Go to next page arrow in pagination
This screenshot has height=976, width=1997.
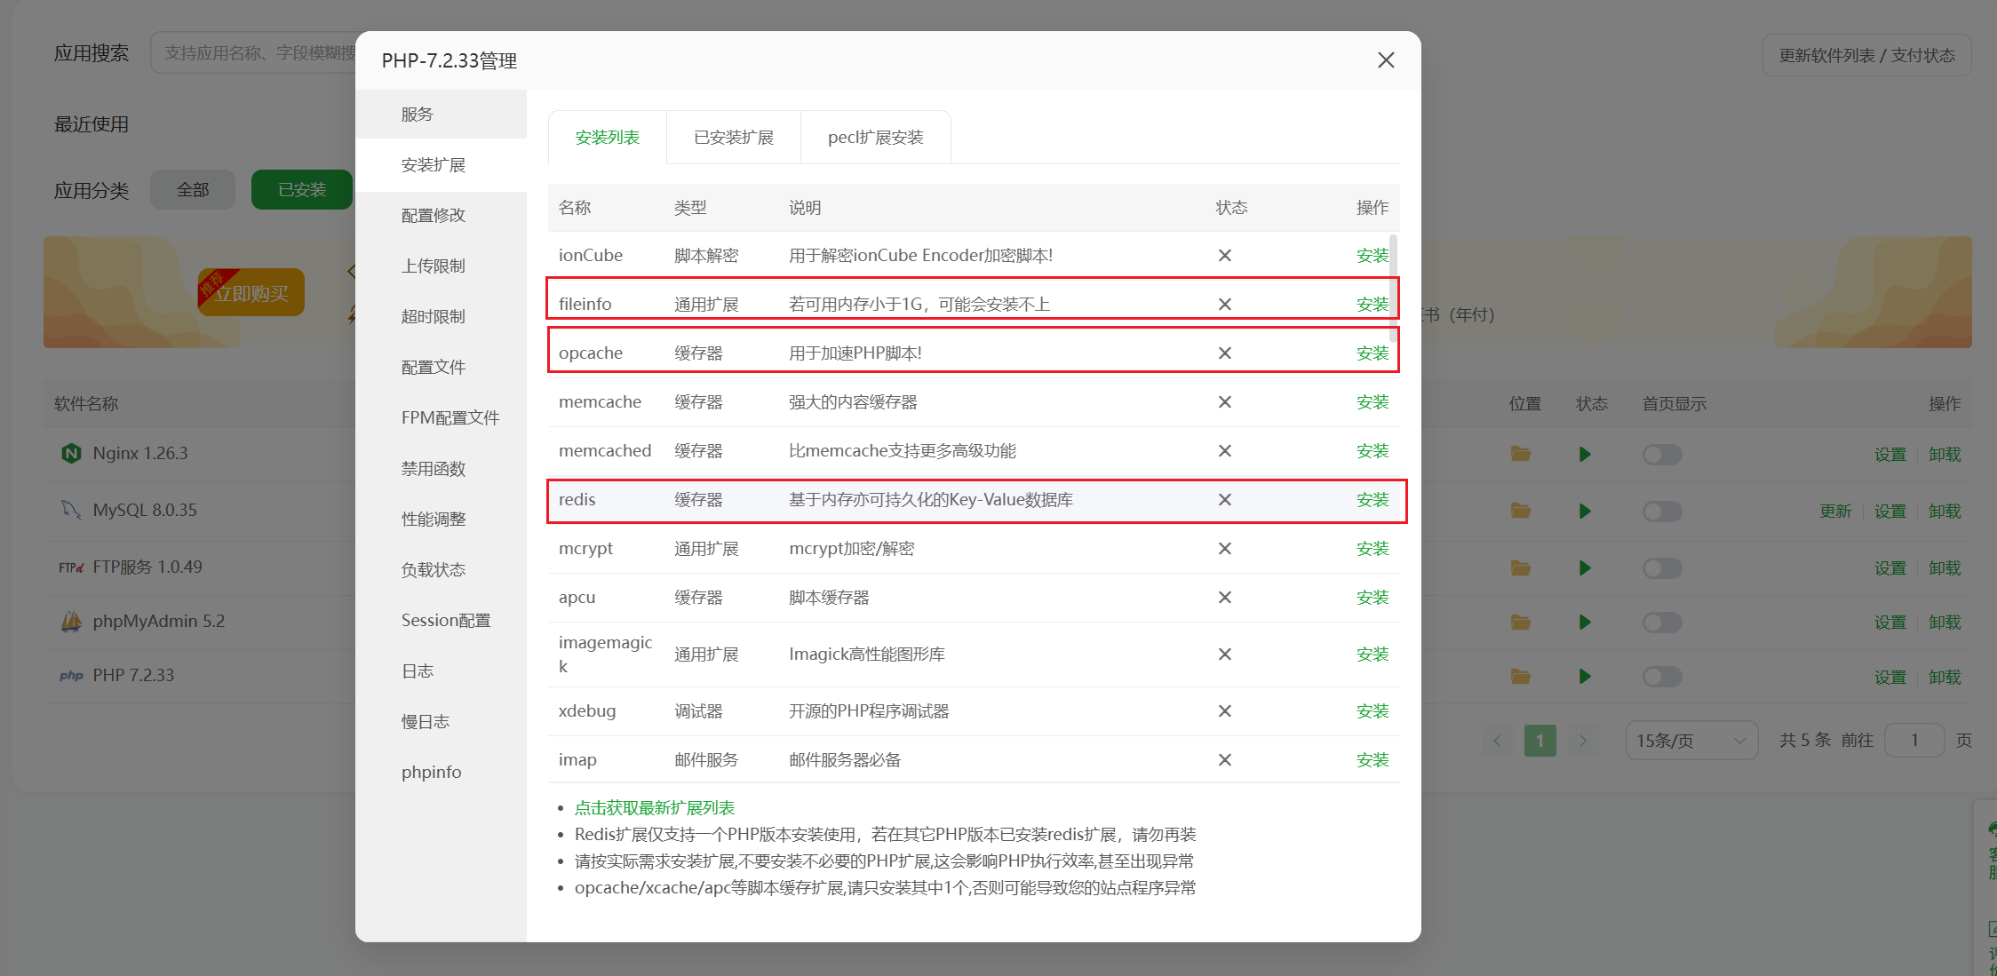(1583, 741)
